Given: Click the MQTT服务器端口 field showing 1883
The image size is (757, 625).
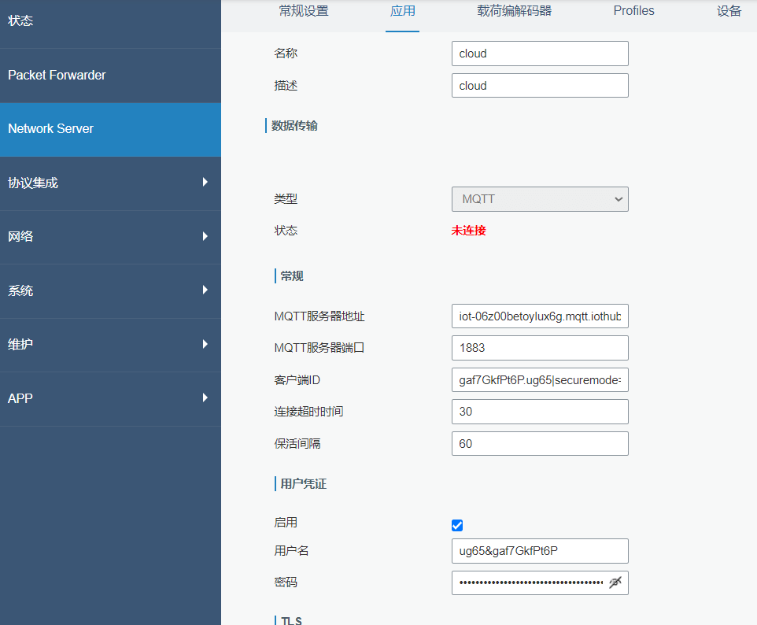Looking at the screenshot, I should point(540,348).
